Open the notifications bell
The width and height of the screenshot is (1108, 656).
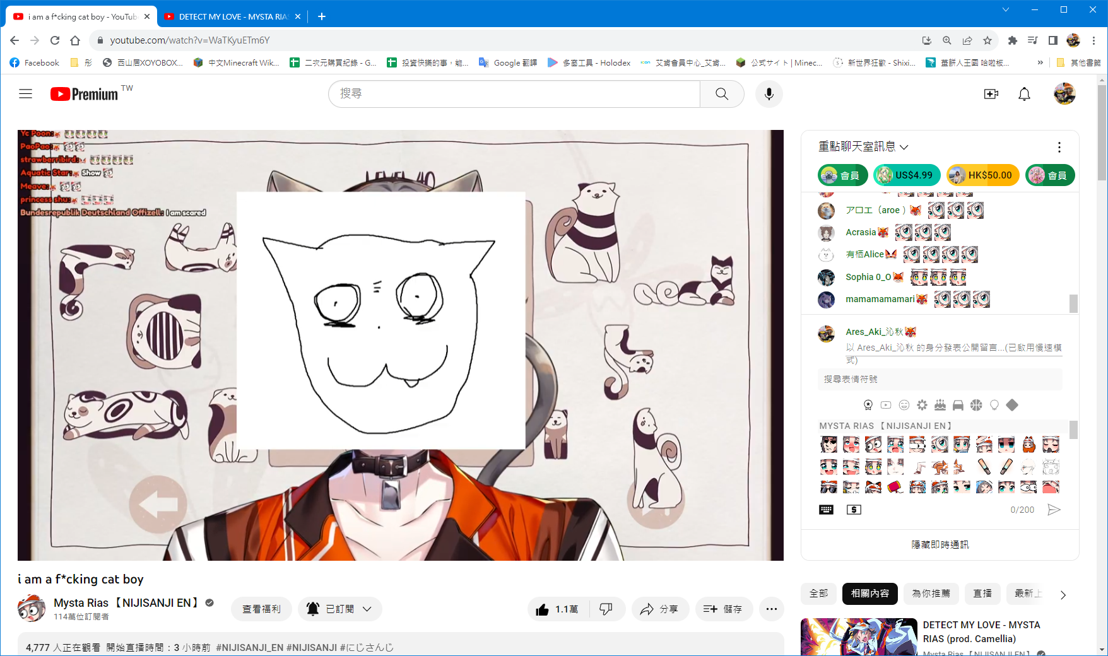tap(1024, 94)
